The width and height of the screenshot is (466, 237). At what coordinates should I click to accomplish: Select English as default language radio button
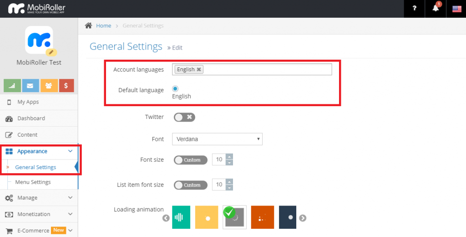pyautogui.click(x=175, y=89)
